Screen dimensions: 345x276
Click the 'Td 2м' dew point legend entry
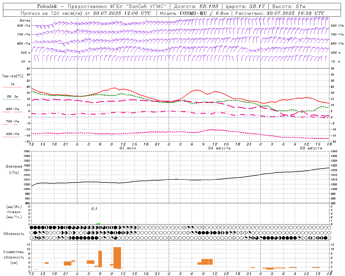[x=12, y=96]
